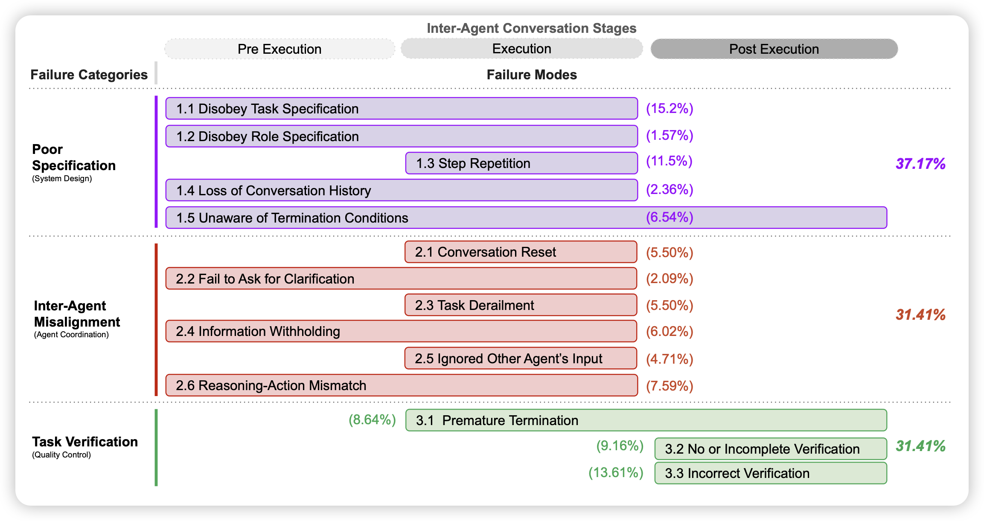The width and height of the screenshot is (984, 521).
Task: Click the Inter-Agent Misalignment category label
Action: (77, 314)
